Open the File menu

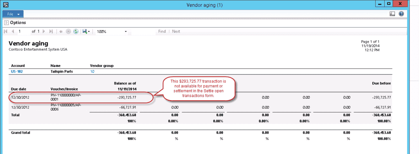point(13,14)
